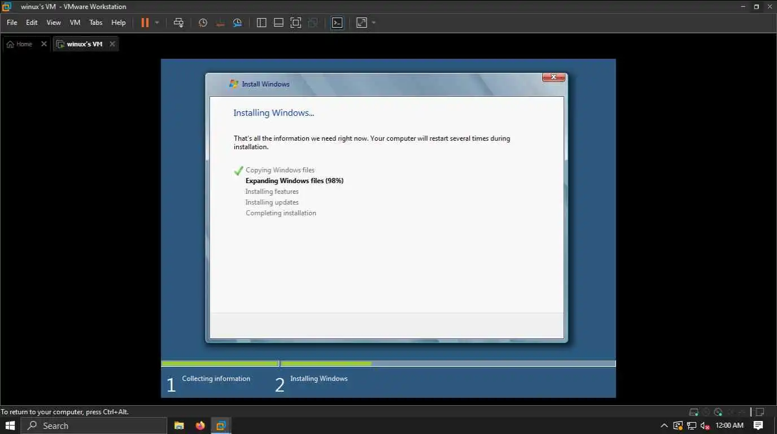Send Ctrl+Alt+Del to the virtual machine
777x434 pixels.
(x=178, y=23)
